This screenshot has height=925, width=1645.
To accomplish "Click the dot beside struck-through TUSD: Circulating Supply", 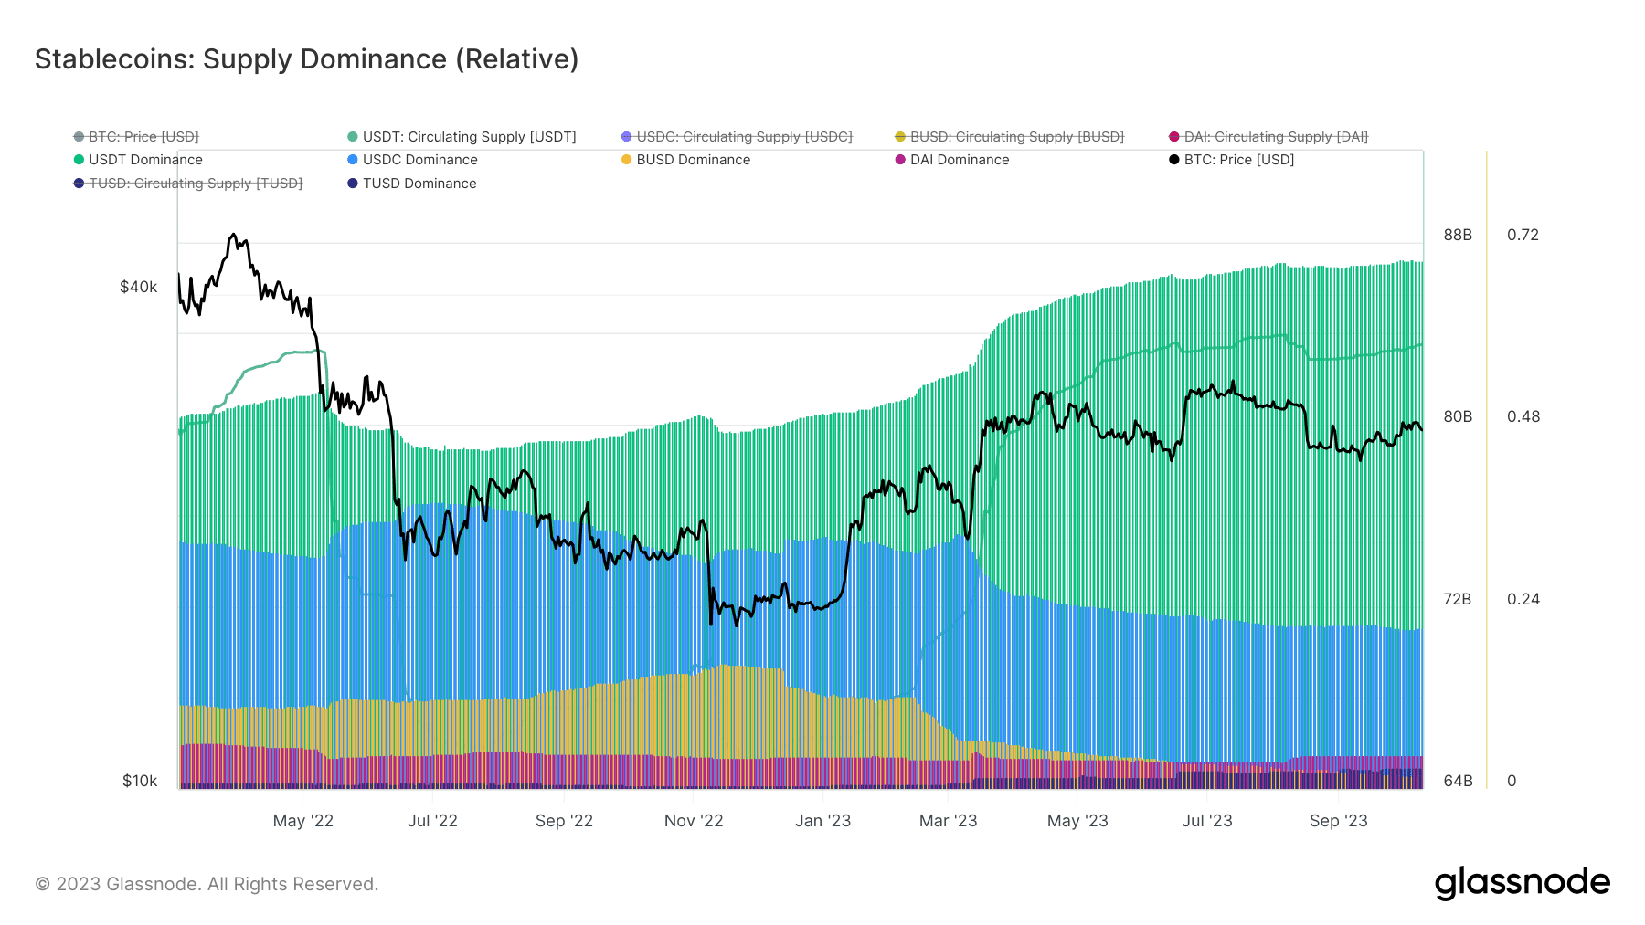I will pos(79,184).
